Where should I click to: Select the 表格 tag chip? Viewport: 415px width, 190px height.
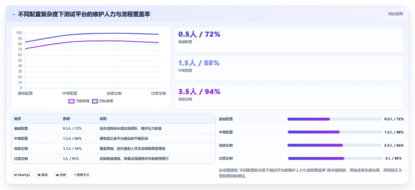[x=43, y=175]
